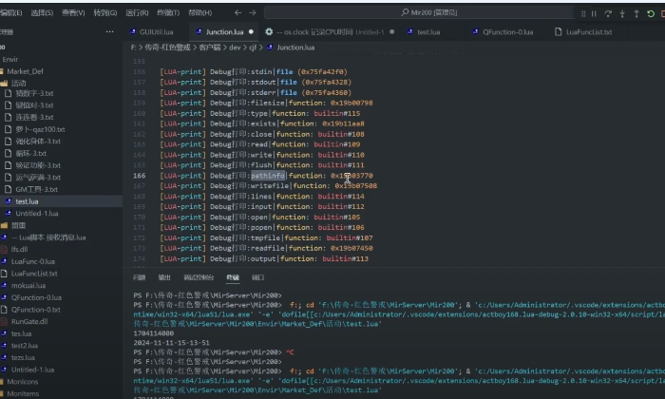The width and height of the screenshot is (665, 399).
Task: Open LuaFunc-0.lua from the file explorer
Action: pos(33,261)
